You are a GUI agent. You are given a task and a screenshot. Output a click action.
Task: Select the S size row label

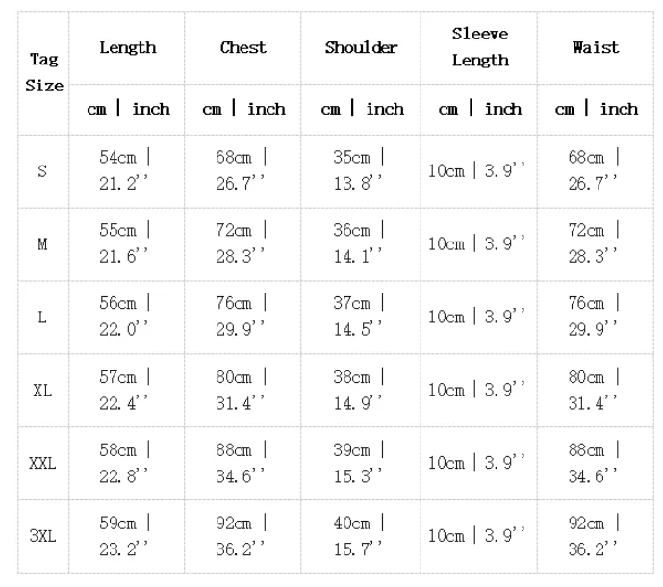(43, 171)
